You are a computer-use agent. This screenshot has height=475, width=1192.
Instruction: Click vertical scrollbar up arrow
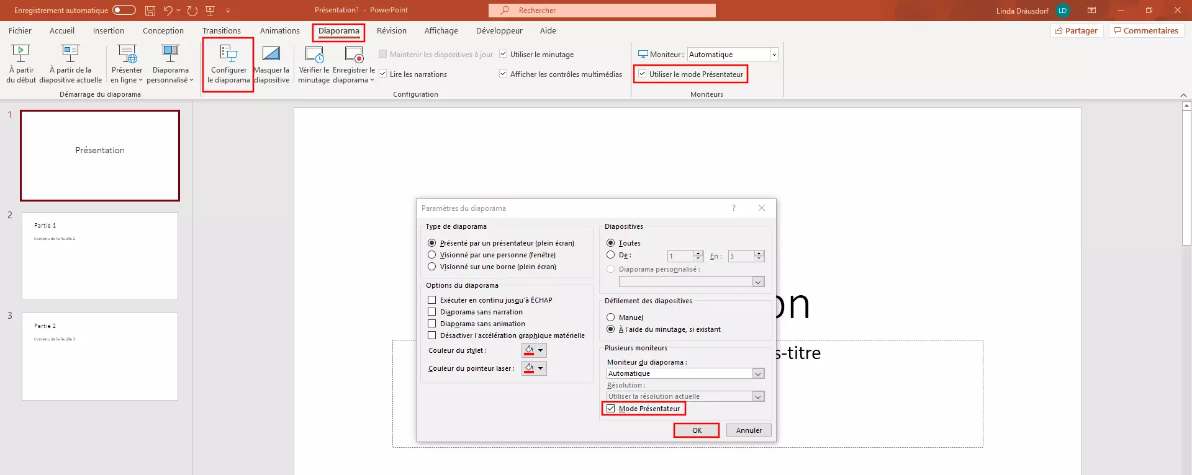point(1186,106)
